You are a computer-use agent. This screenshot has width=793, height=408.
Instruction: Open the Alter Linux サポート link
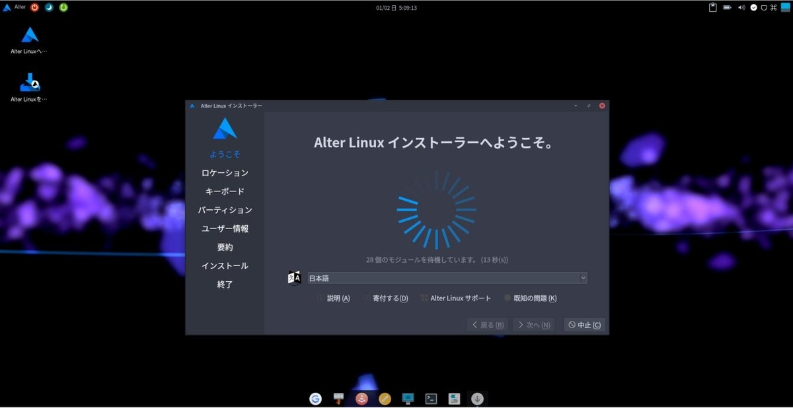(456, 298)
